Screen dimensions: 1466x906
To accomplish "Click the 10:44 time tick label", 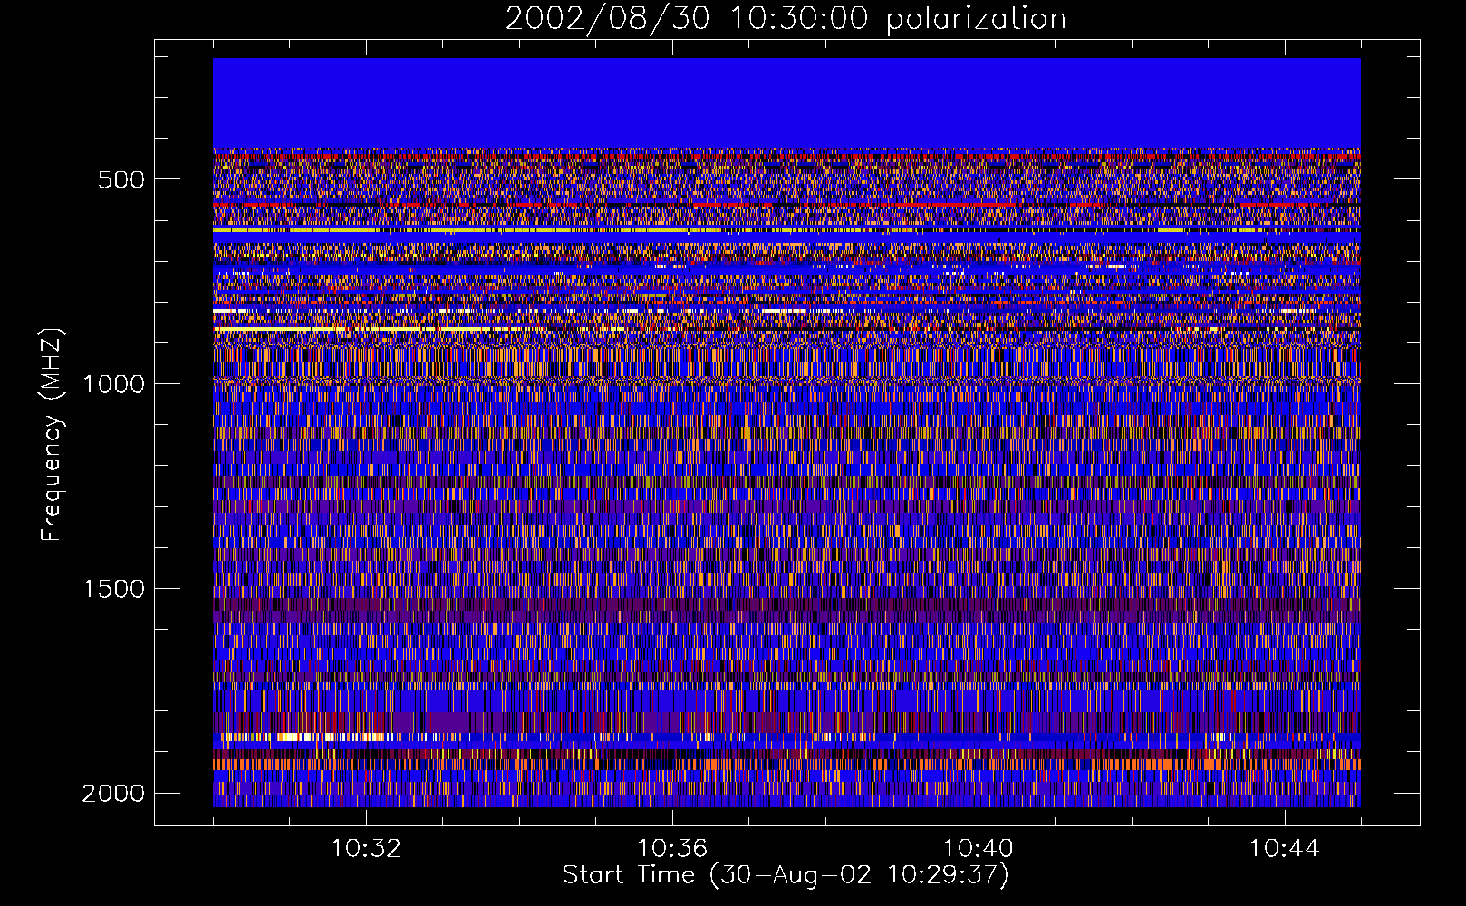I will click(x=1285, y=849).
